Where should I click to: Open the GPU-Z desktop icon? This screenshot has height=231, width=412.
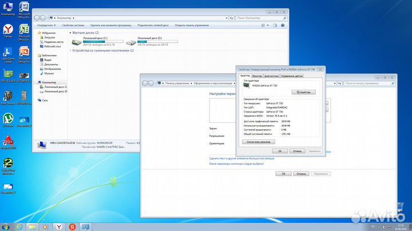(x=8, y=76)
